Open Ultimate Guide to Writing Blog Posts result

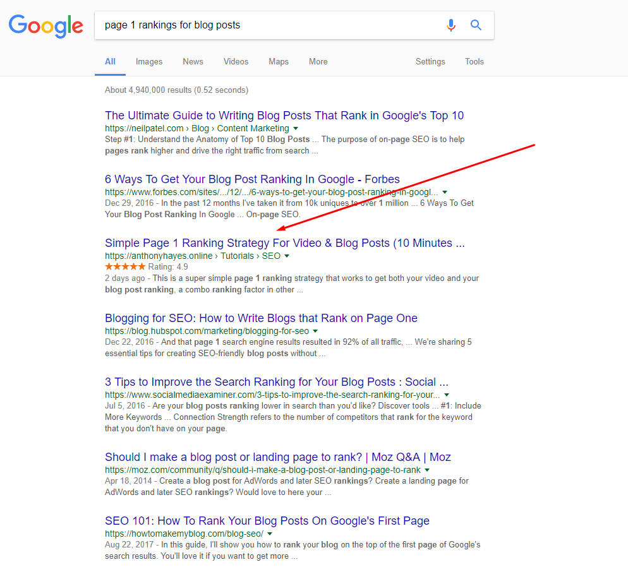(284, 116)
